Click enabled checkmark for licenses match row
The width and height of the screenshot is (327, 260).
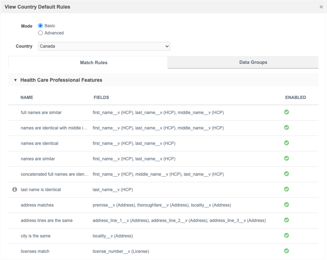pyautogui.click(x=286, y=251)
